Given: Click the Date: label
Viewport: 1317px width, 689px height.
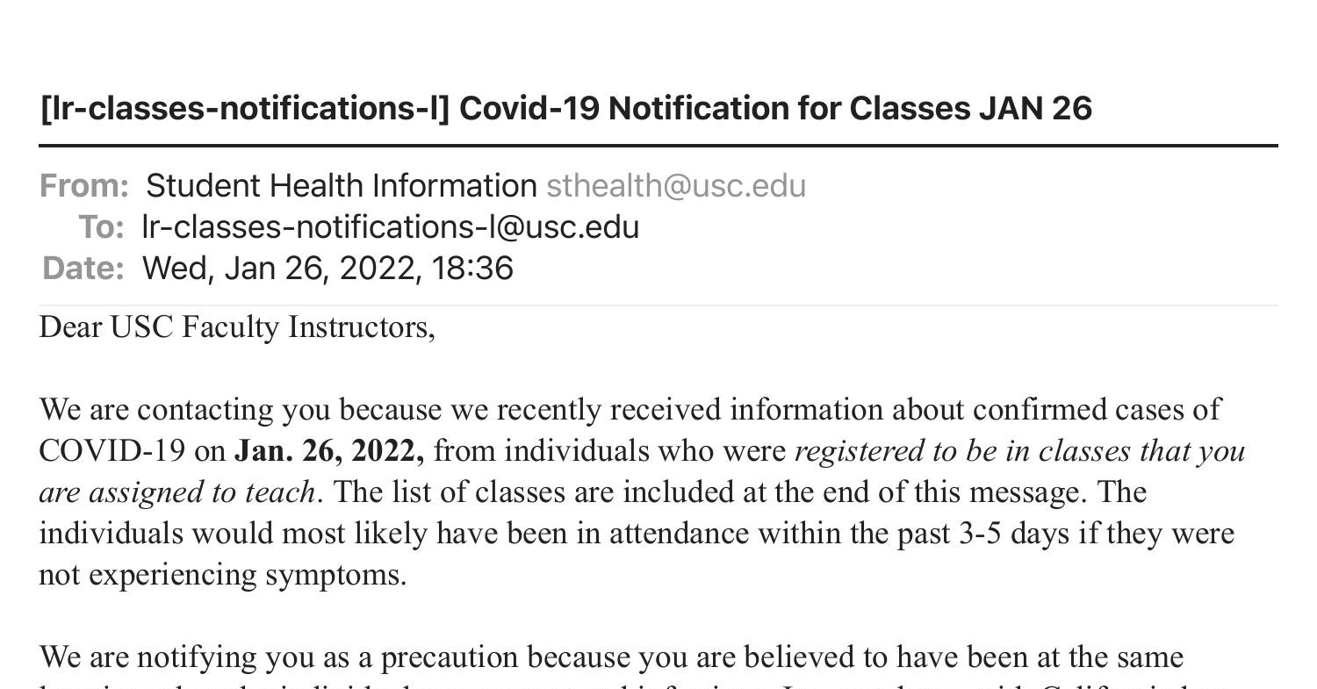Looking at the screenshot, I should click(83, 269).
